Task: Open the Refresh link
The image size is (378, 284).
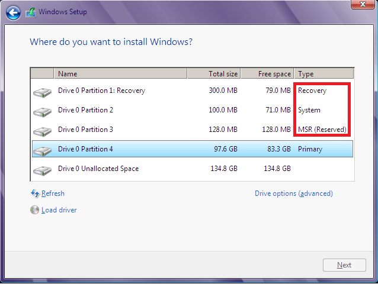Action: click(53, 193)
